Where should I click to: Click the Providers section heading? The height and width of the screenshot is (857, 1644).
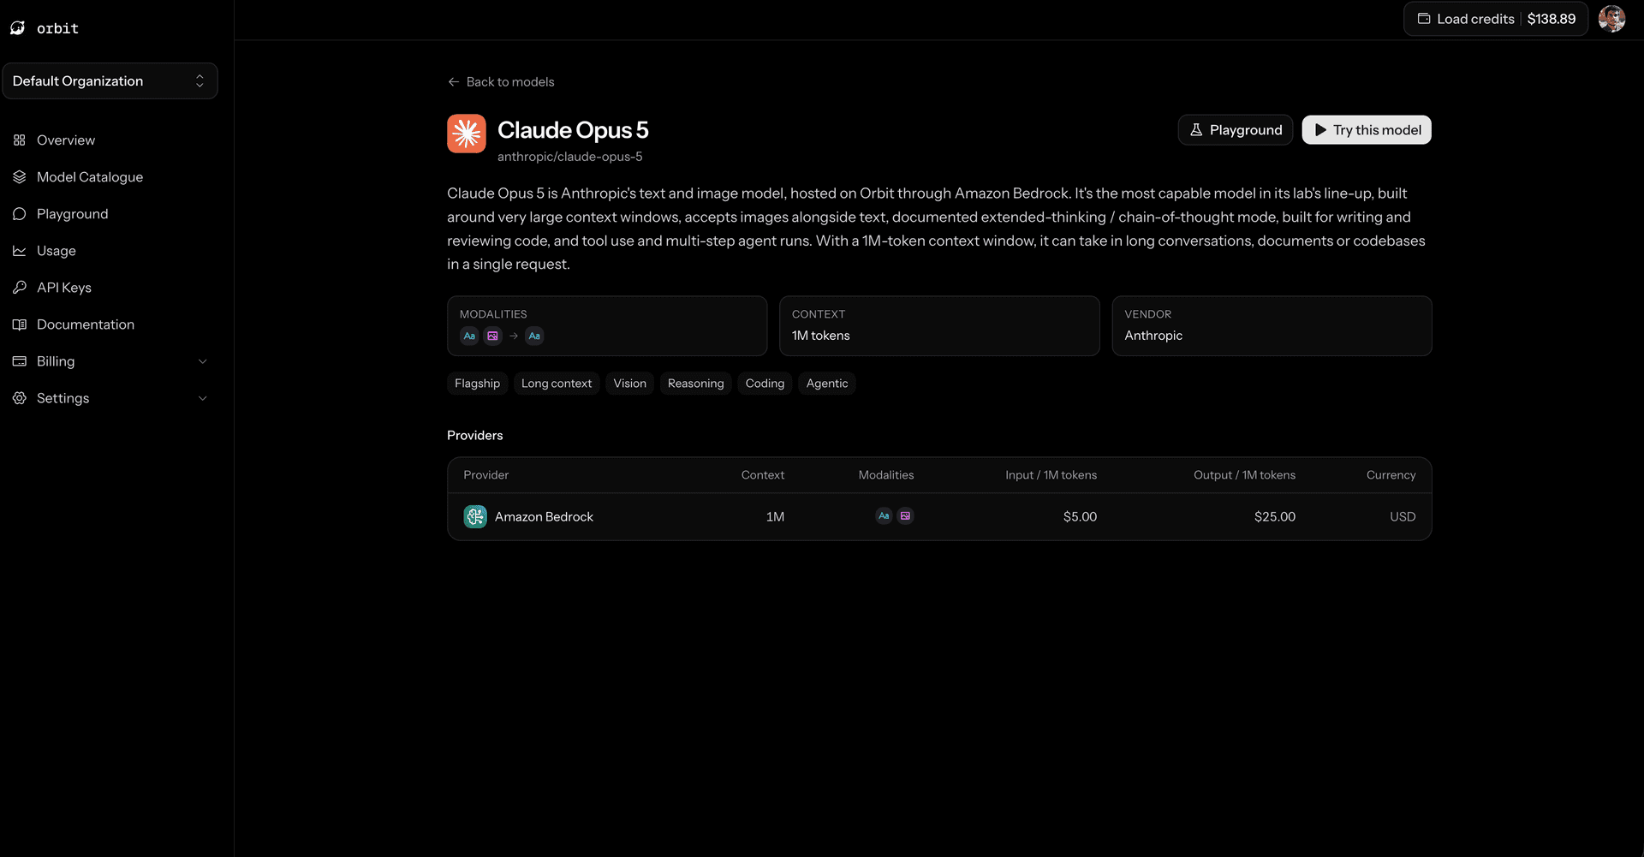[475, 436]
